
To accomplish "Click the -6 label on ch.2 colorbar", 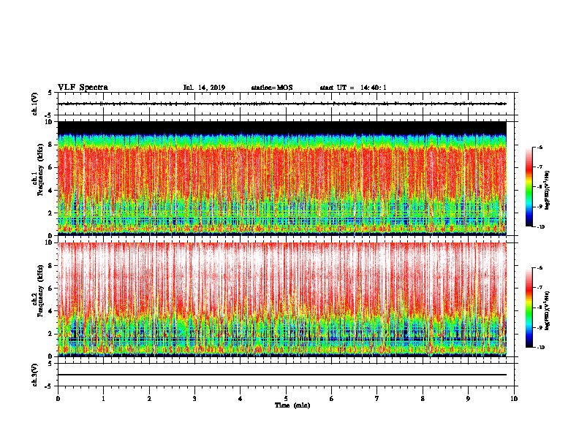I will click(540, 268).
